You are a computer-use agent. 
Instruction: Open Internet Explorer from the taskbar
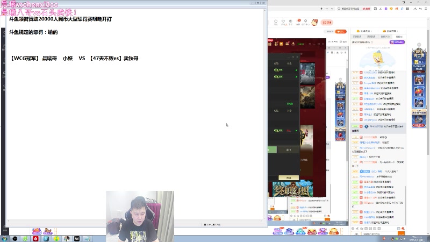click(25, 239)
